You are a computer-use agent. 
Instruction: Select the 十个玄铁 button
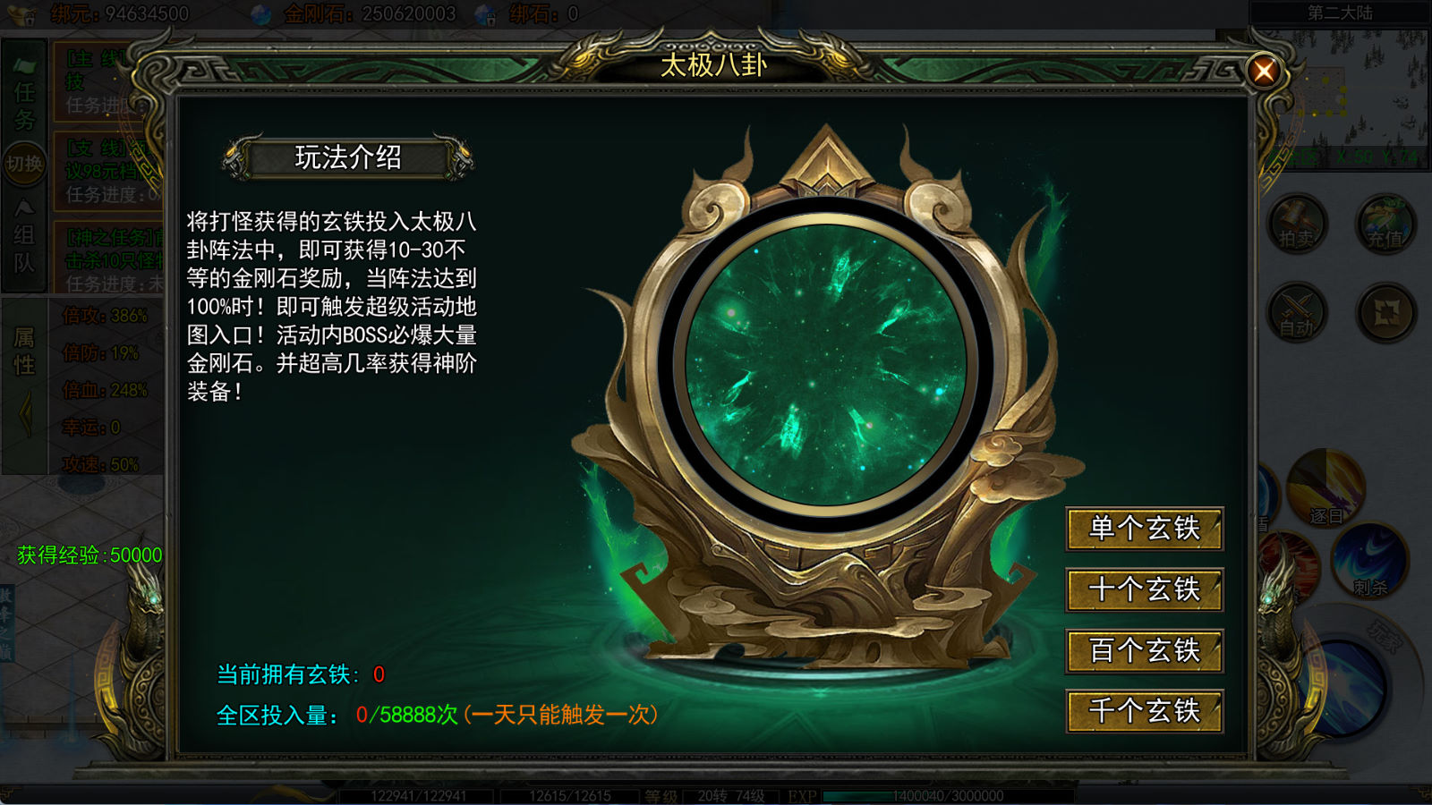coord(1144,589)
